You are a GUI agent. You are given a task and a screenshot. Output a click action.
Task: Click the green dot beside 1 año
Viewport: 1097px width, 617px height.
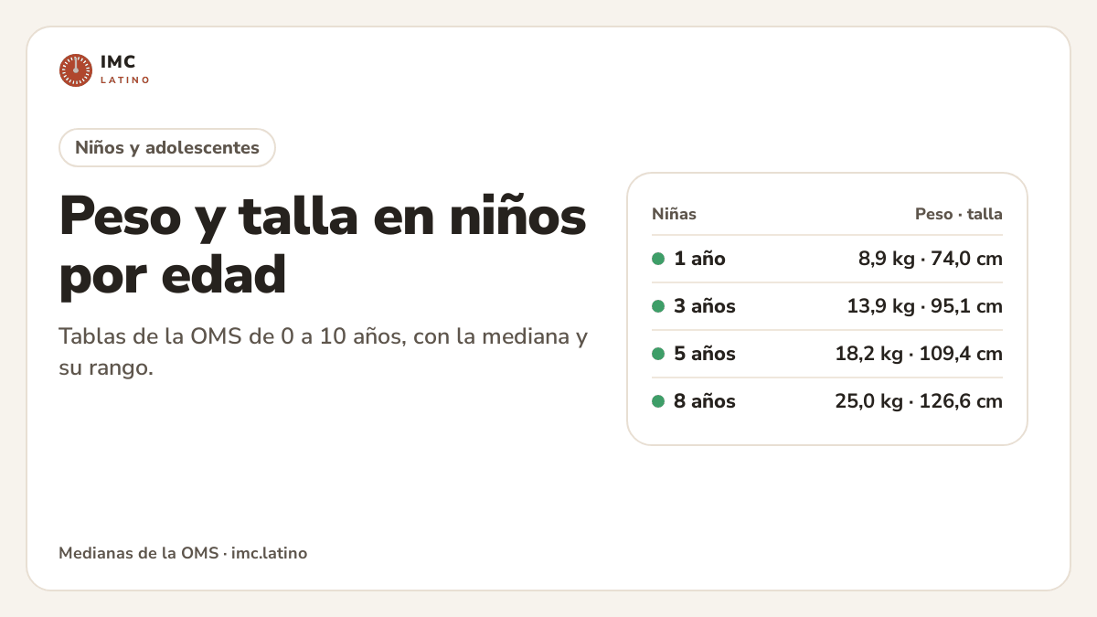tap(658, 259)
